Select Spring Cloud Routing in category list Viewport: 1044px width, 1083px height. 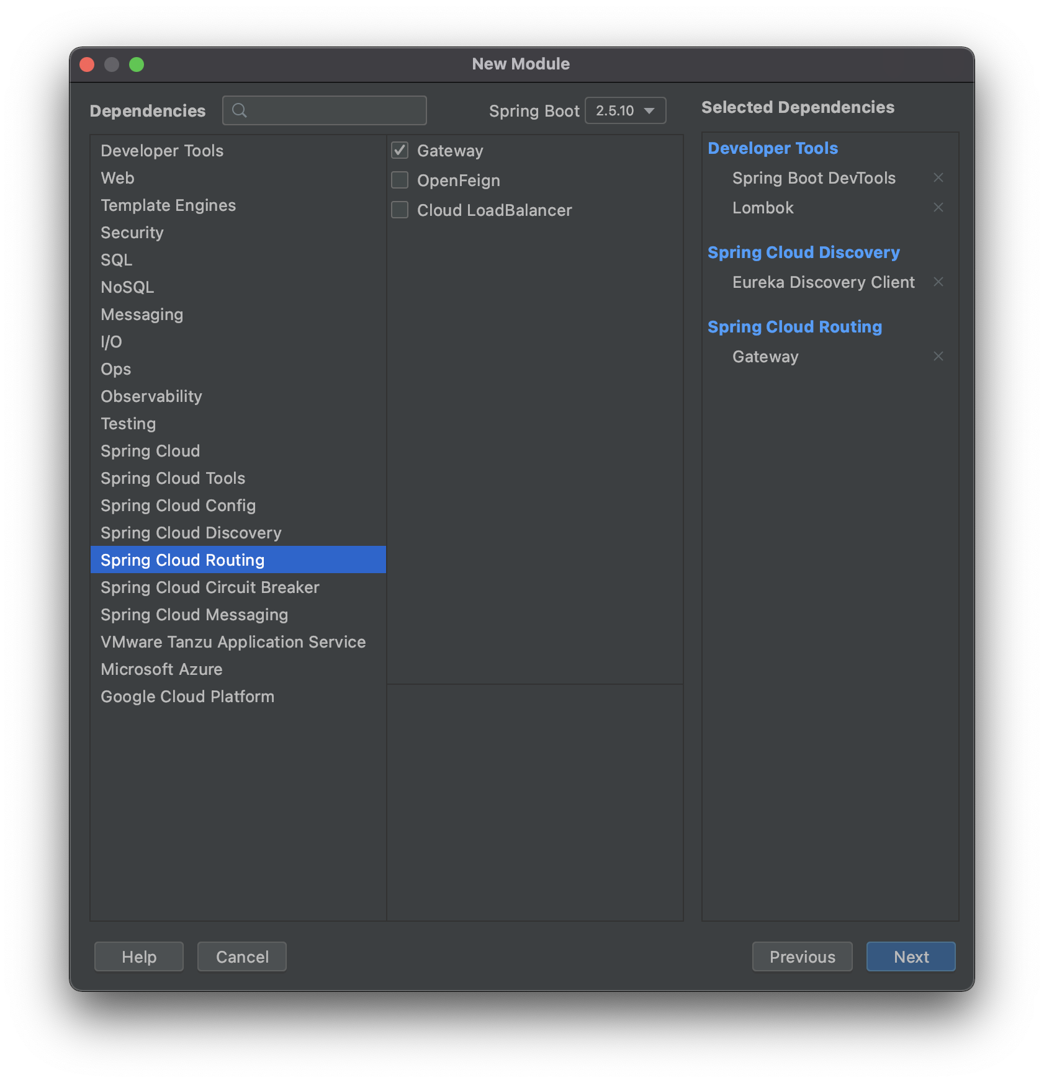pos(238,560)
